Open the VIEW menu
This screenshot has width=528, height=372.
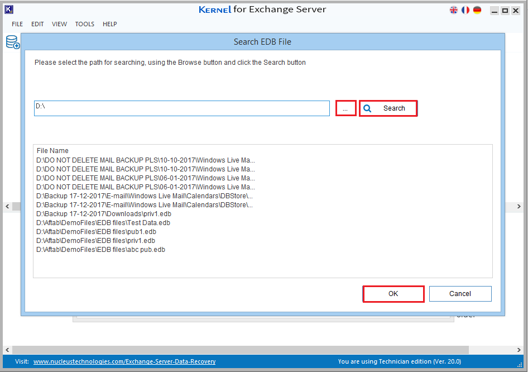pyautogui.click(x=59, y=24)
